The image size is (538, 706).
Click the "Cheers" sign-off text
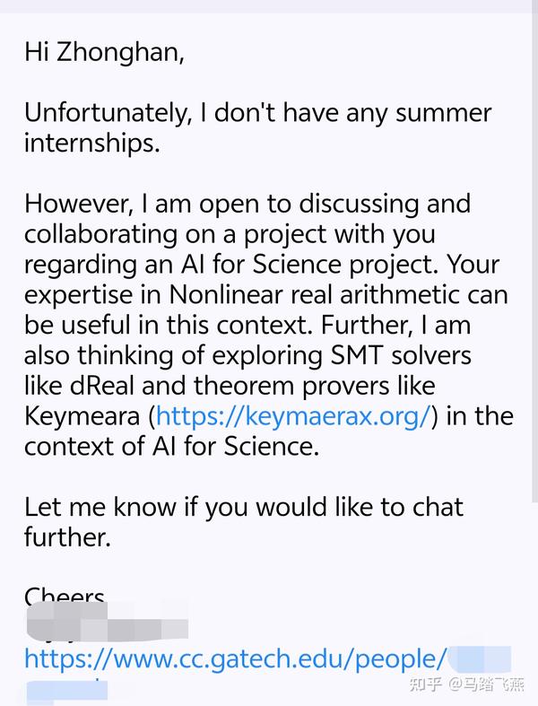click(65, 597)
